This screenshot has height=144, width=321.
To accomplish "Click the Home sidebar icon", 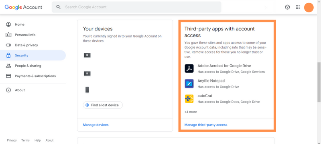I will [x=8, y=24].
